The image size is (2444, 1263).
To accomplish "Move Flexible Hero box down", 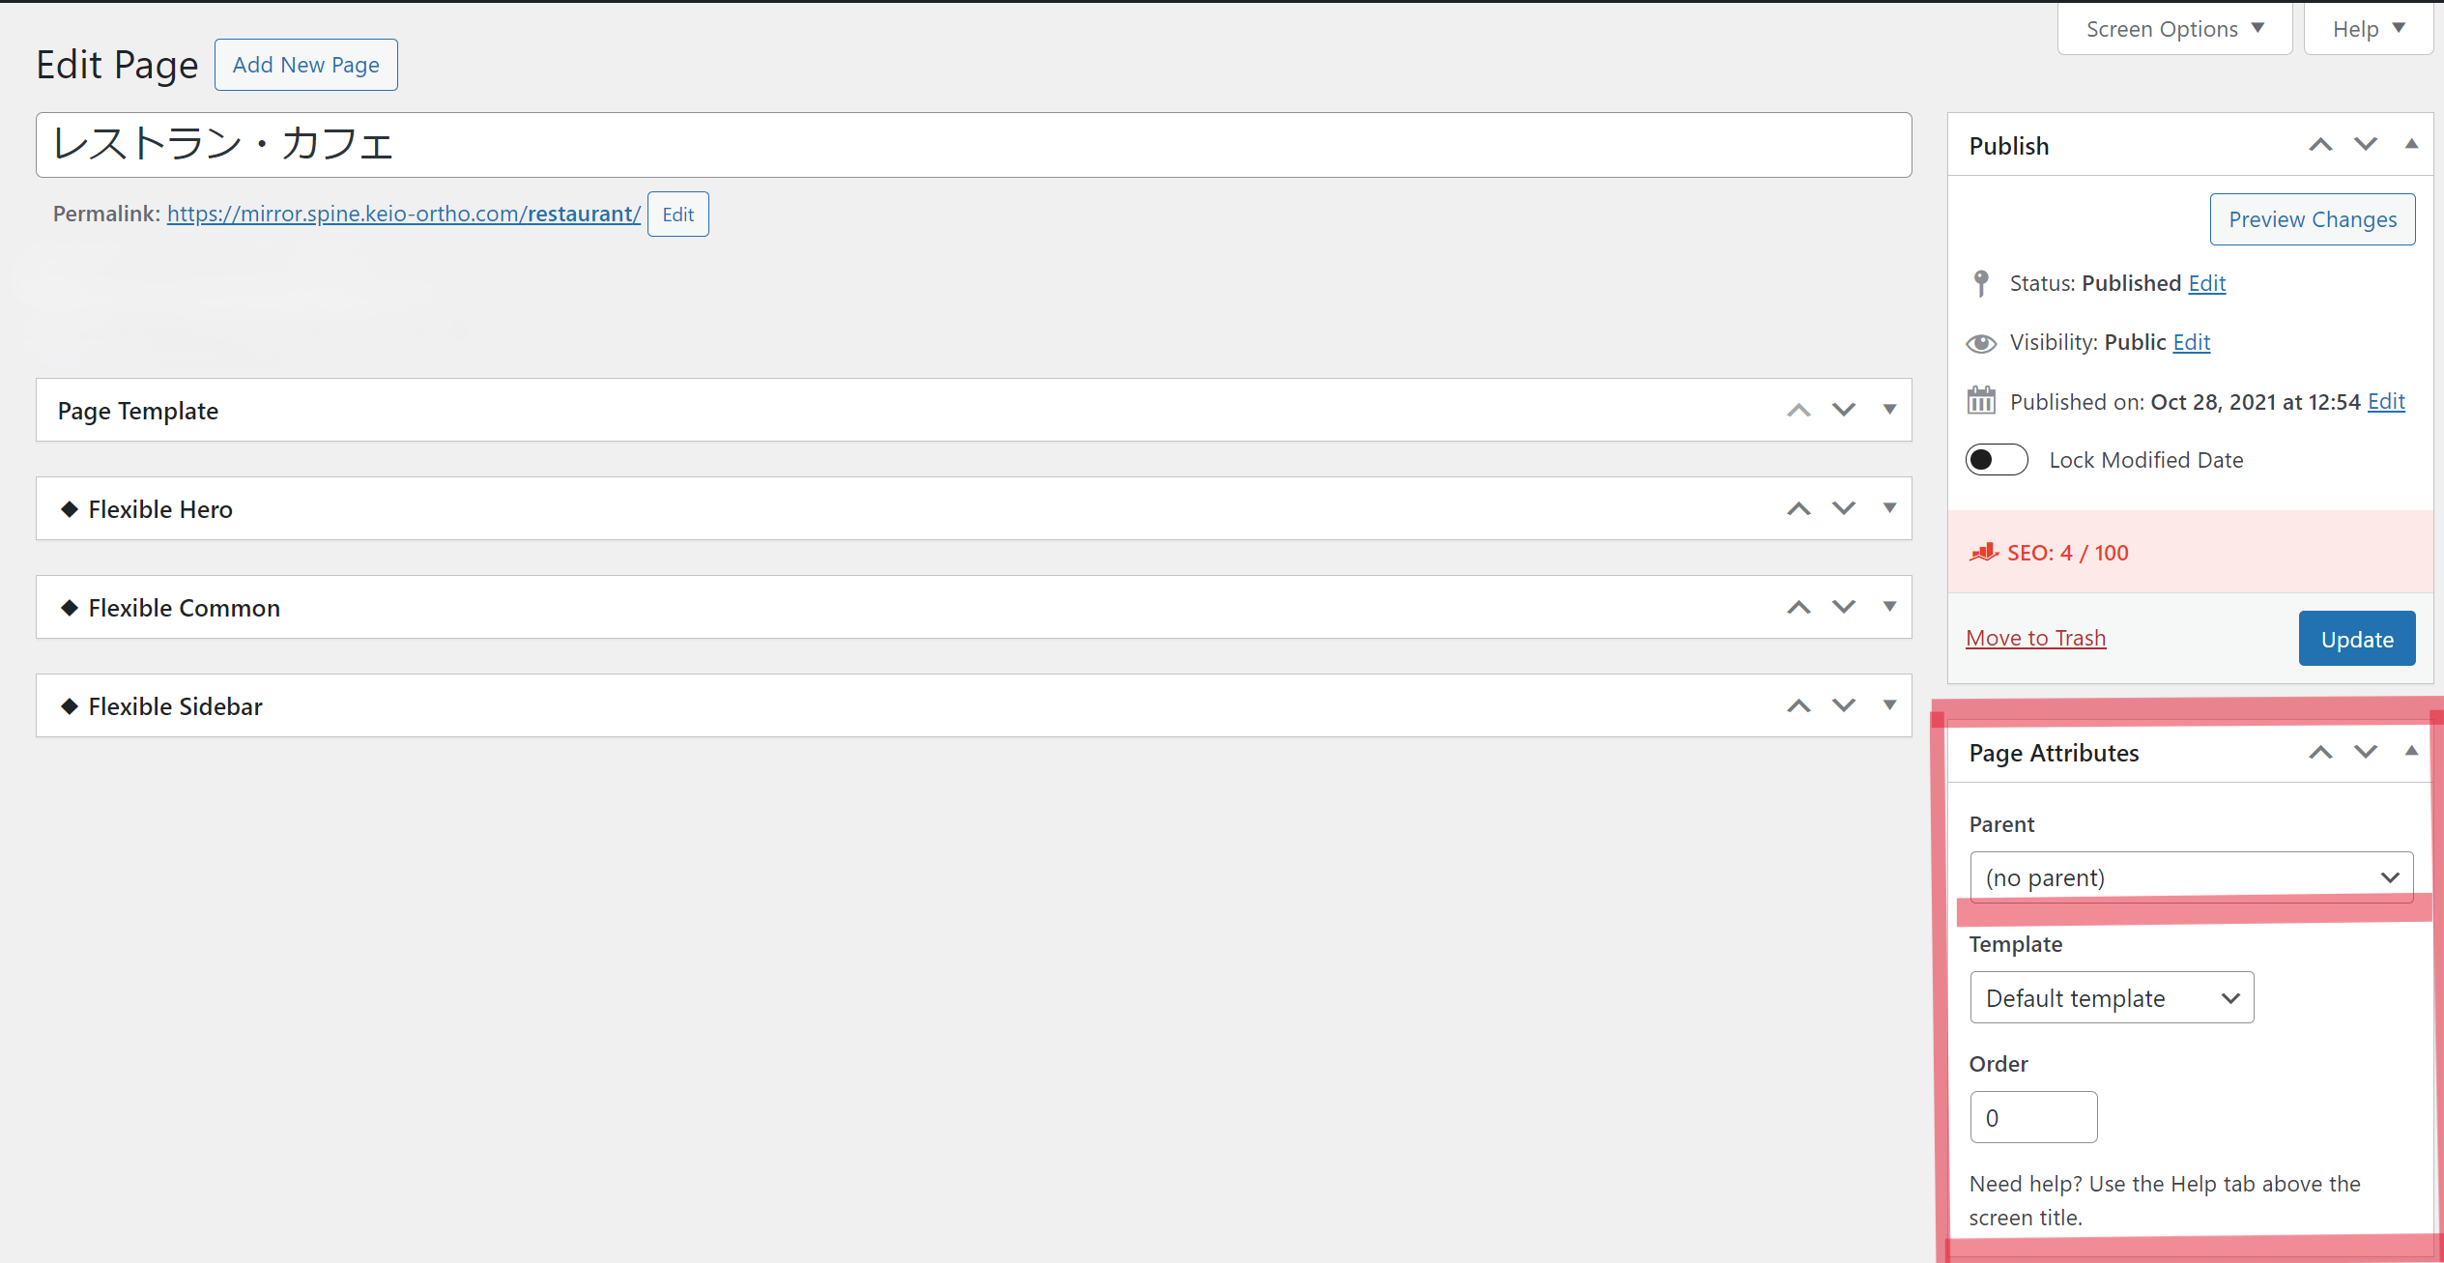I will [x=1844, y=508].
